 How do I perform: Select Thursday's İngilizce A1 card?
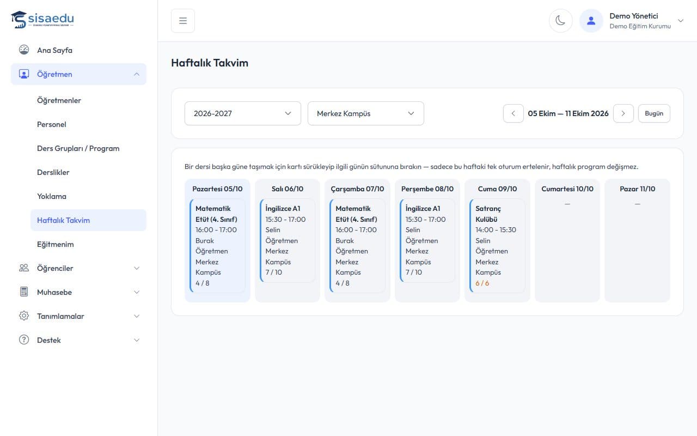click(427, 240)
